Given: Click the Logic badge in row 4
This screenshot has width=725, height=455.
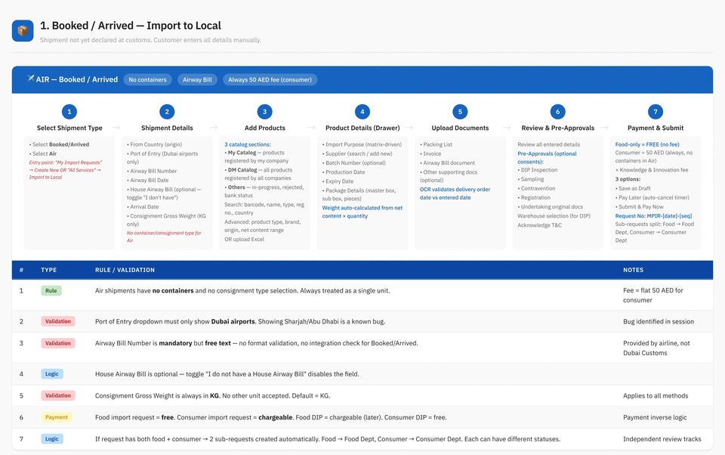Looking at the screenshot, I should 52,373.
